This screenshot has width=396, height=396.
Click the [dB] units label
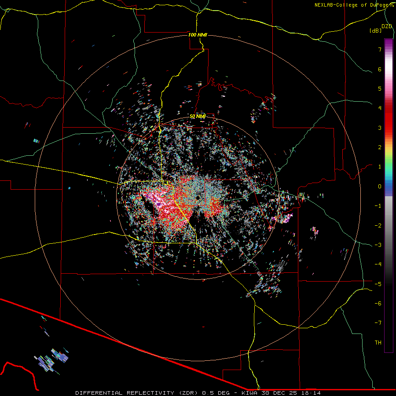375,30
